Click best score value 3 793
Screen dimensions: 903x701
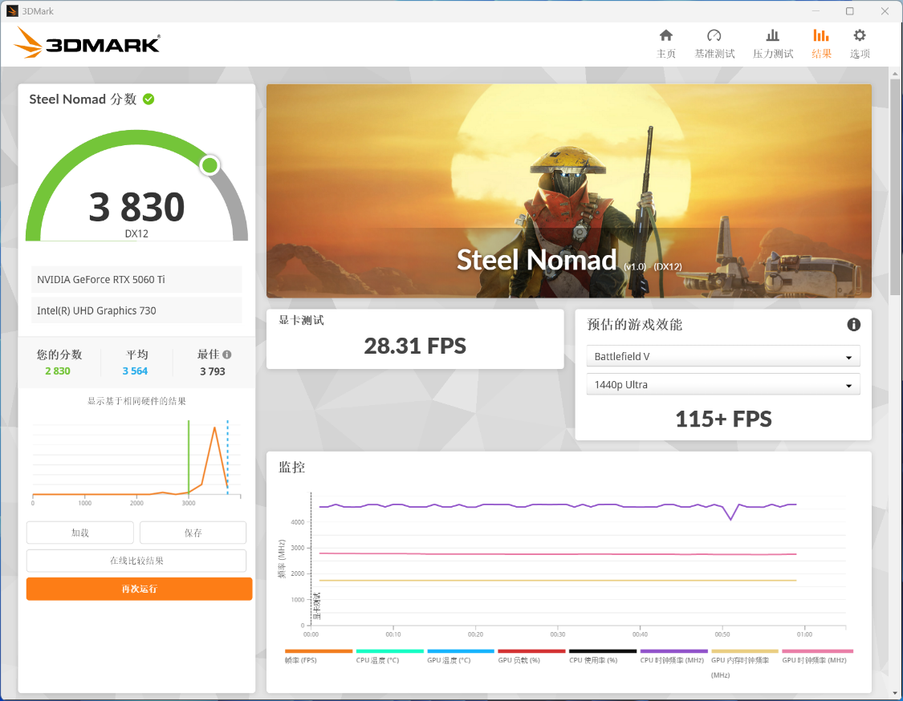pos(213,371)
